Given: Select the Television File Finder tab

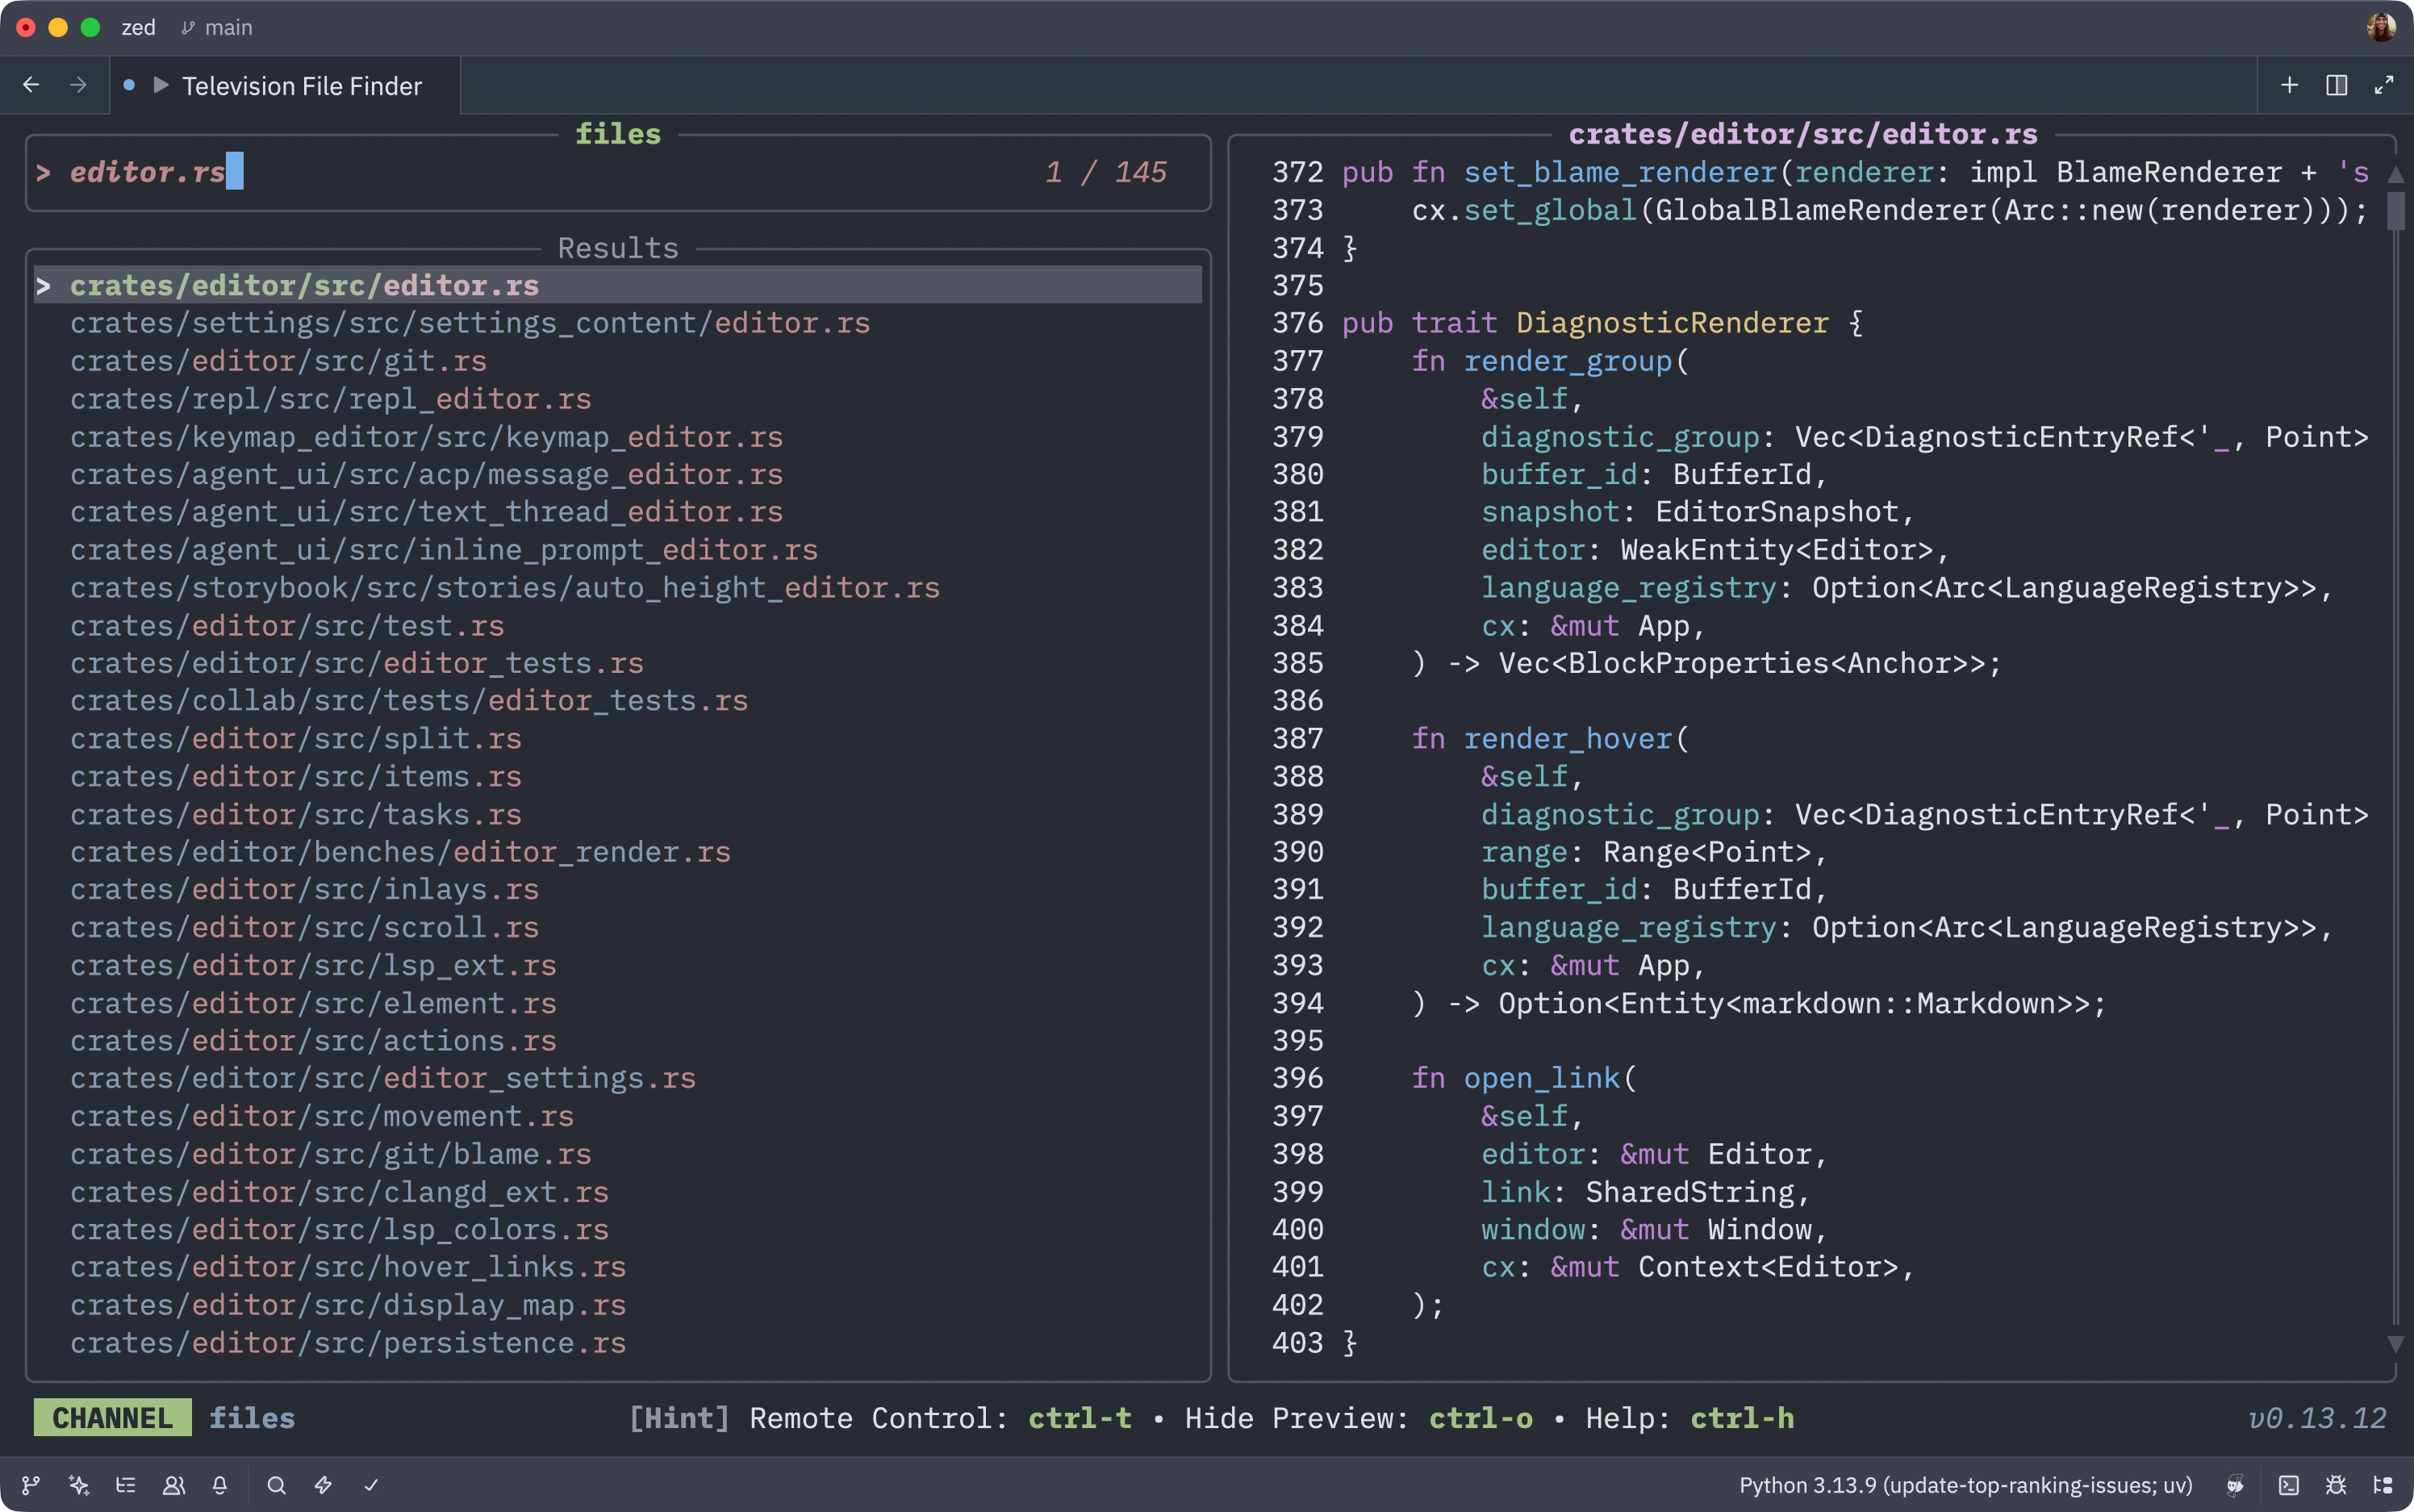Looking at the screenshot, I should coord(301,86).
